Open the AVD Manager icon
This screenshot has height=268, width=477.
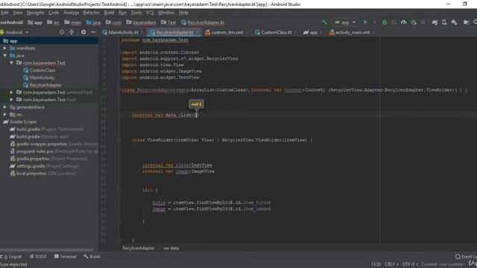pyautogui.click(x=444, y=22)
